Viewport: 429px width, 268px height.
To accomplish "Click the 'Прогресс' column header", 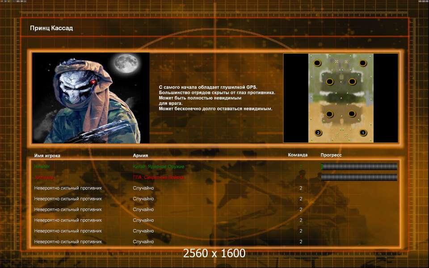I will coord(331,155).
